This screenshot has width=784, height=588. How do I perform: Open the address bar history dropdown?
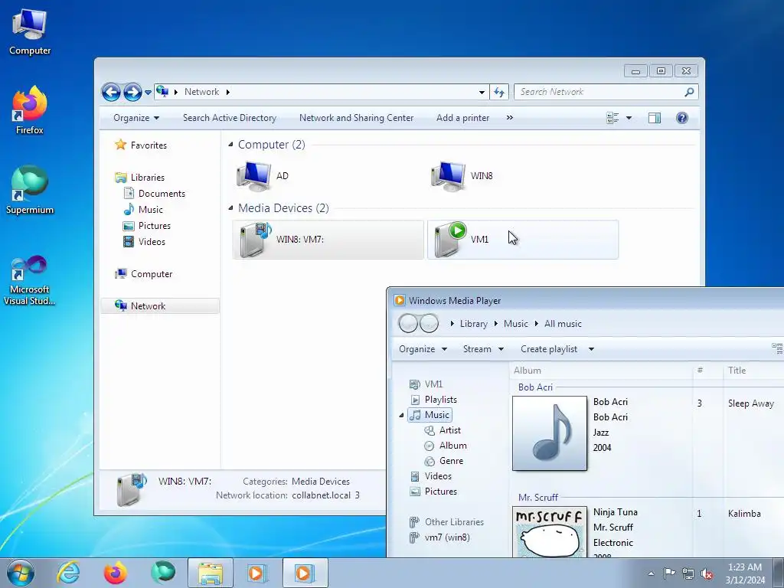point(482,92)
